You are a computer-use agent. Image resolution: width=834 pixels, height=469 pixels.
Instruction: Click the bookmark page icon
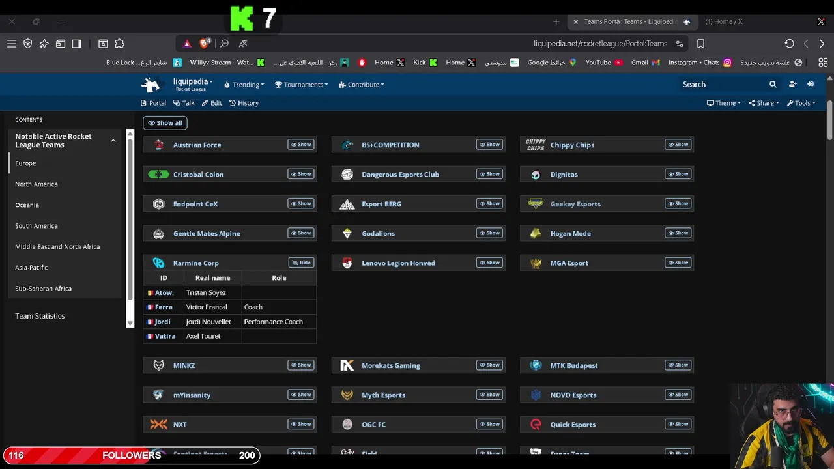pyautogui.click(x=700, y=44)
